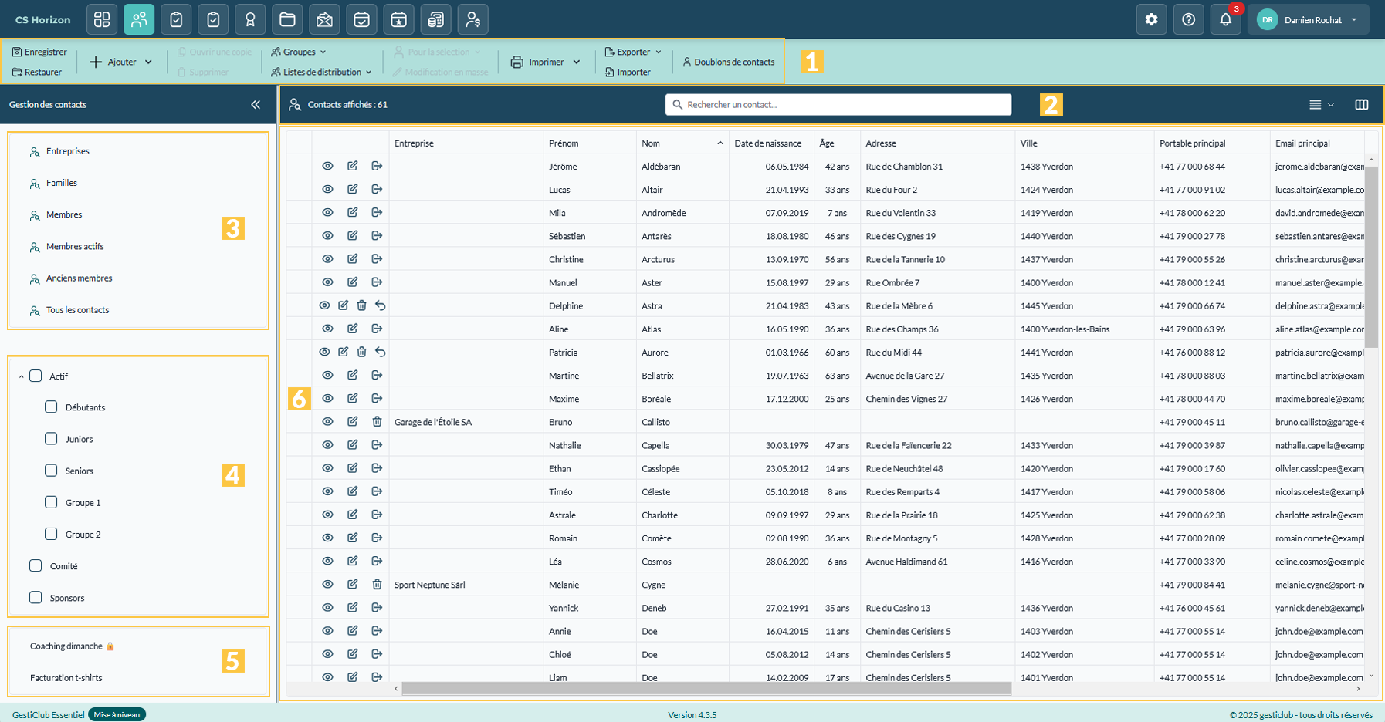Open the column chooser icon
This screenshot has width=1385, height=722.
click(1361, 104)
